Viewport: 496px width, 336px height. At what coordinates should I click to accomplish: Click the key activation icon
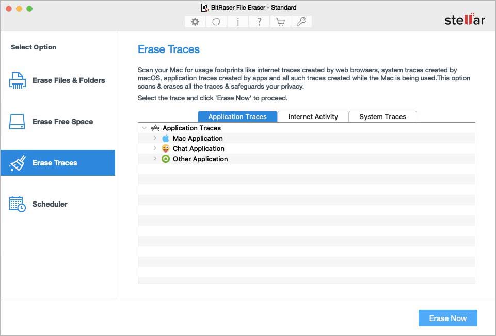[301, 22]
